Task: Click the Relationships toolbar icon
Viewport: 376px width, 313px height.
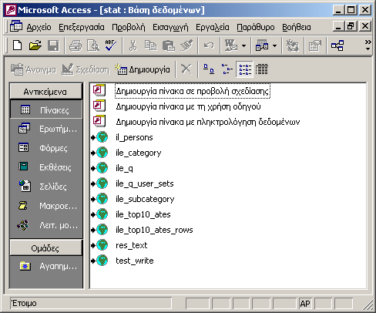Action: 337,45
